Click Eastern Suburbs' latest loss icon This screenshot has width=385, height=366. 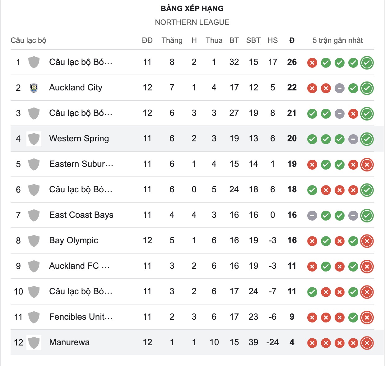tap(367, 165)
